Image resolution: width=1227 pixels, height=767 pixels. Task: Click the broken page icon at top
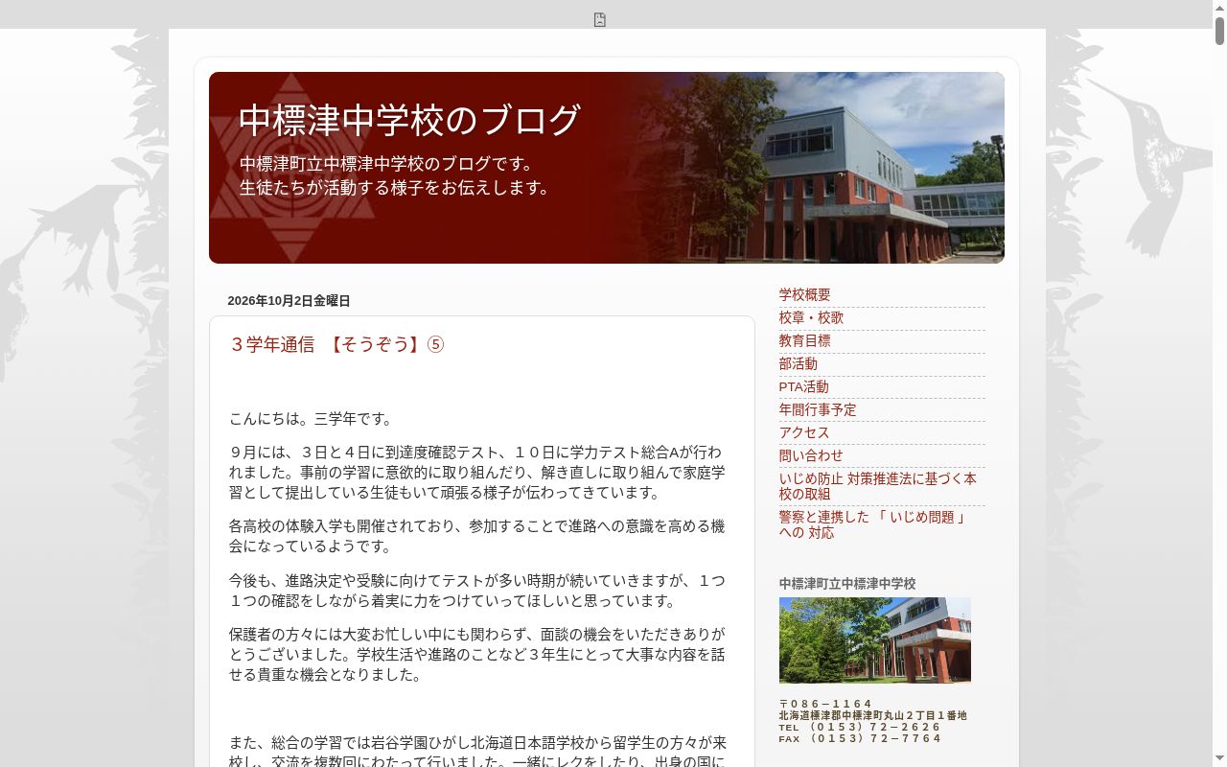click(x=600, y=20)
